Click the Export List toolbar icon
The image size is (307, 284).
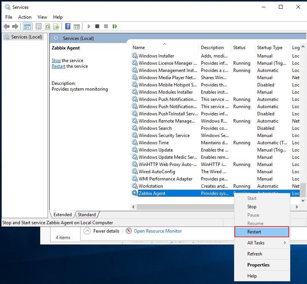click(x=56, y=26)
